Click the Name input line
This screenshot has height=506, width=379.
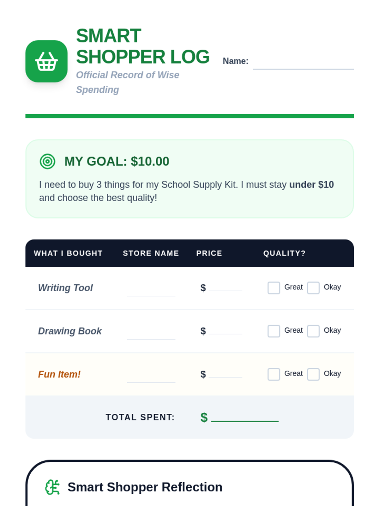(303, 63)
